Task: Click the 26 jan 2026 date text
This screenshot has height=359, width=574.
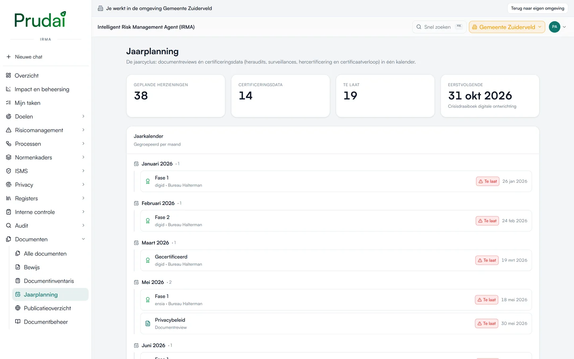Action: coord(515,181)
